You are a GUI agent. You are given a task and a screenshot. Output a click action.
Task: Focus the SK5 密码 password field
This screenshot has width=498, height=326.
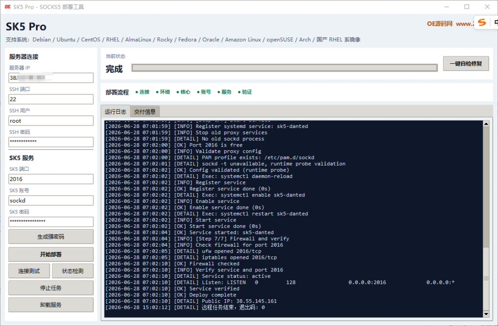pyautogui.click(x=51, y=221)
